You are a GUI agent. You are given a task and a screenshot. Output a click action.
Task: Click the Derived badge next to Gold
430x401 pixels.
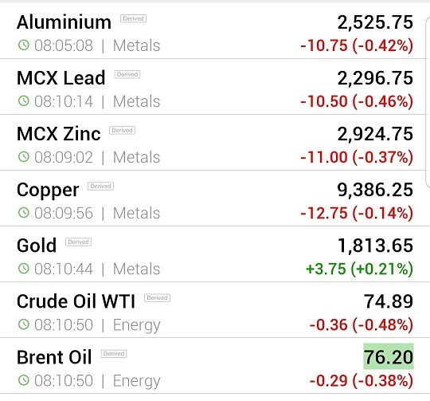point(78,242)
